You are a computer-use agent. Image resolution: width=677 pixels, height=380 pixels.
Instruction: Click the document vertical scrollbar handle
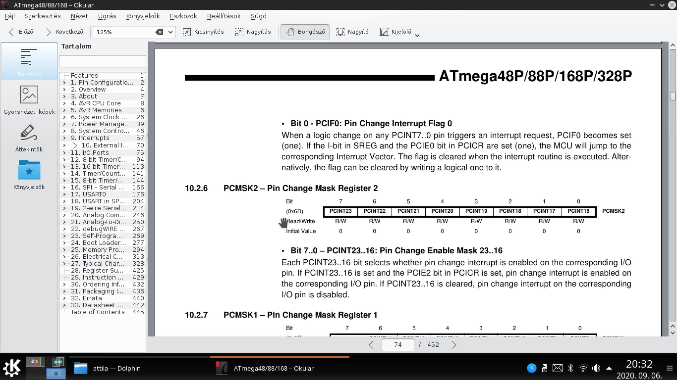click(673, 96)
